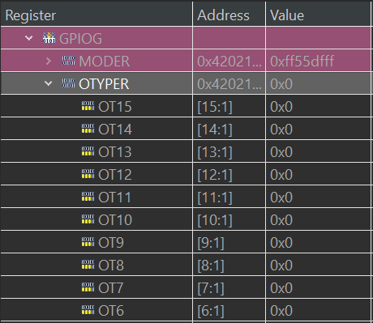373x323 pixels.
Task: Click the OT11 bitfield icon
Action: (88, 197)
